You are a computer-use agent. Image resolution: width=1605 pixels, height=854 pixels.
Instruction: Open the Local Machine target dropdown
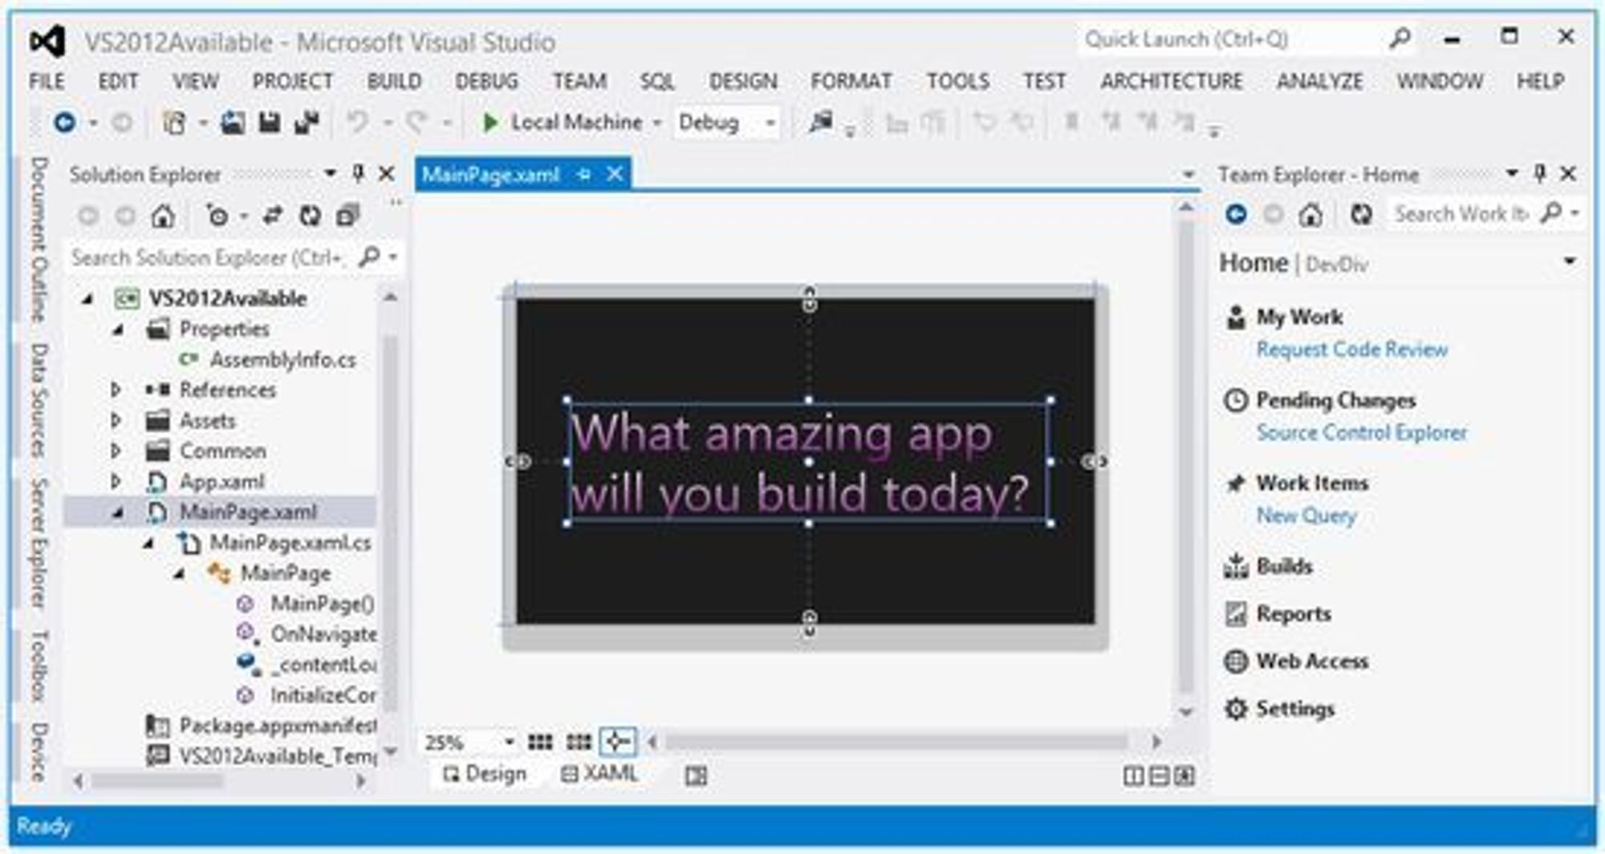pyautogui.click(x=657, y=123)
